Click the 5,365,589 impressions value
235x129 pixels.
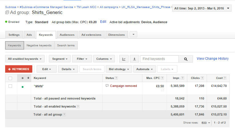click(x=178, y=86)
